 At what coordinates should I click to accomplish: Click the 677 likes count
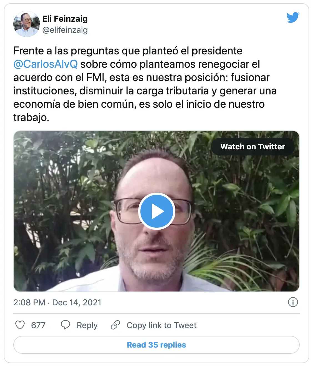tap(38, 325)
